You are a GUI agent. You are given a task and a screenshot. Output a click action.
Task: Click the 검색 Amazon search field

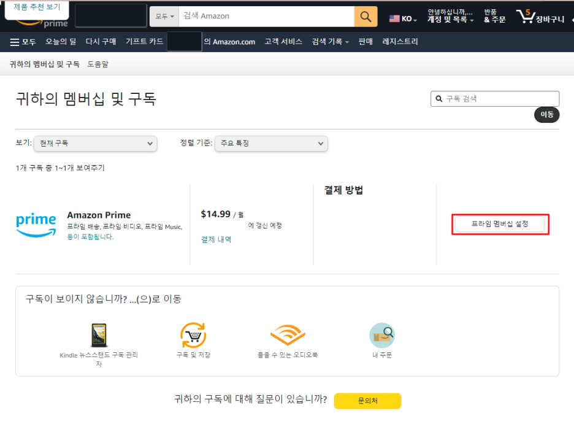[x=267, y=17]
